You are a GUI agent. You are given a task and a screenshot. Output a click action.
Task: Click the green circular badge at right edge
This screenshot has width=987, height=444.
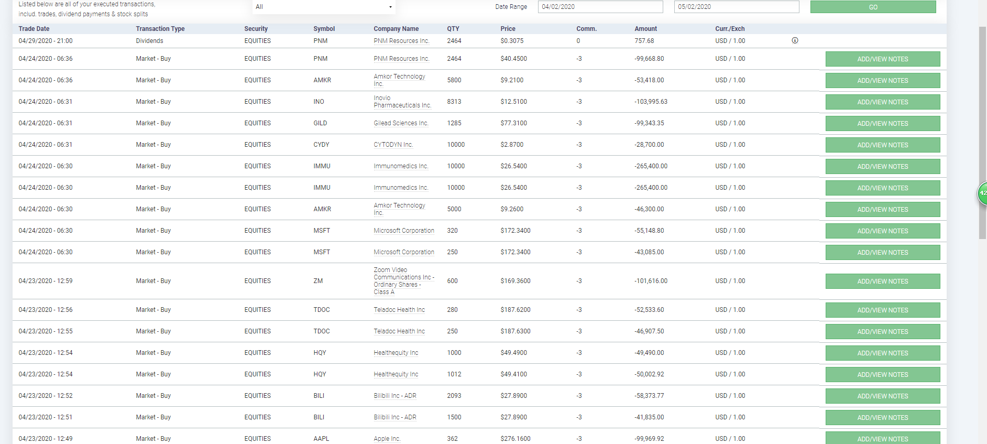point(982,193)
